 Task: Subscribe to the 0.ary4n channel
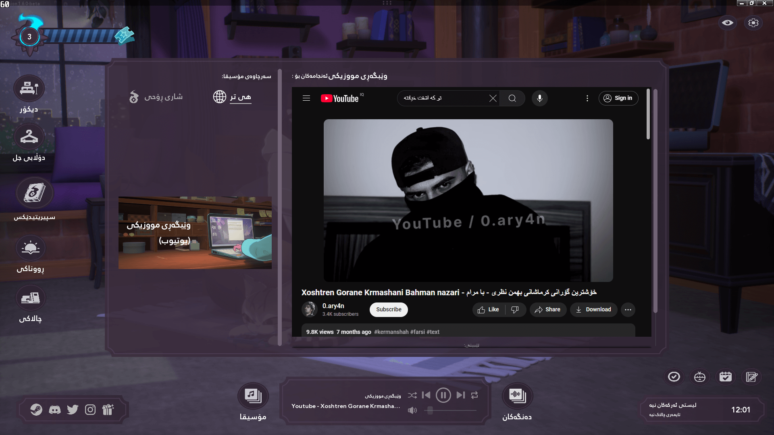pyautogui.click(x=389, y=309)
